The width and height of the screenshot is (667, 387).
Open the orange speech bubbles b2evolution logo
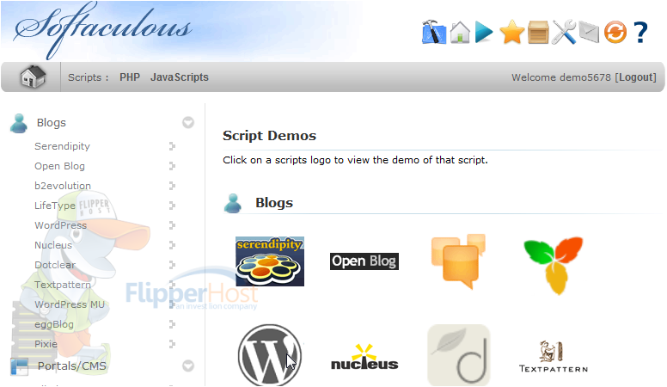458,261
